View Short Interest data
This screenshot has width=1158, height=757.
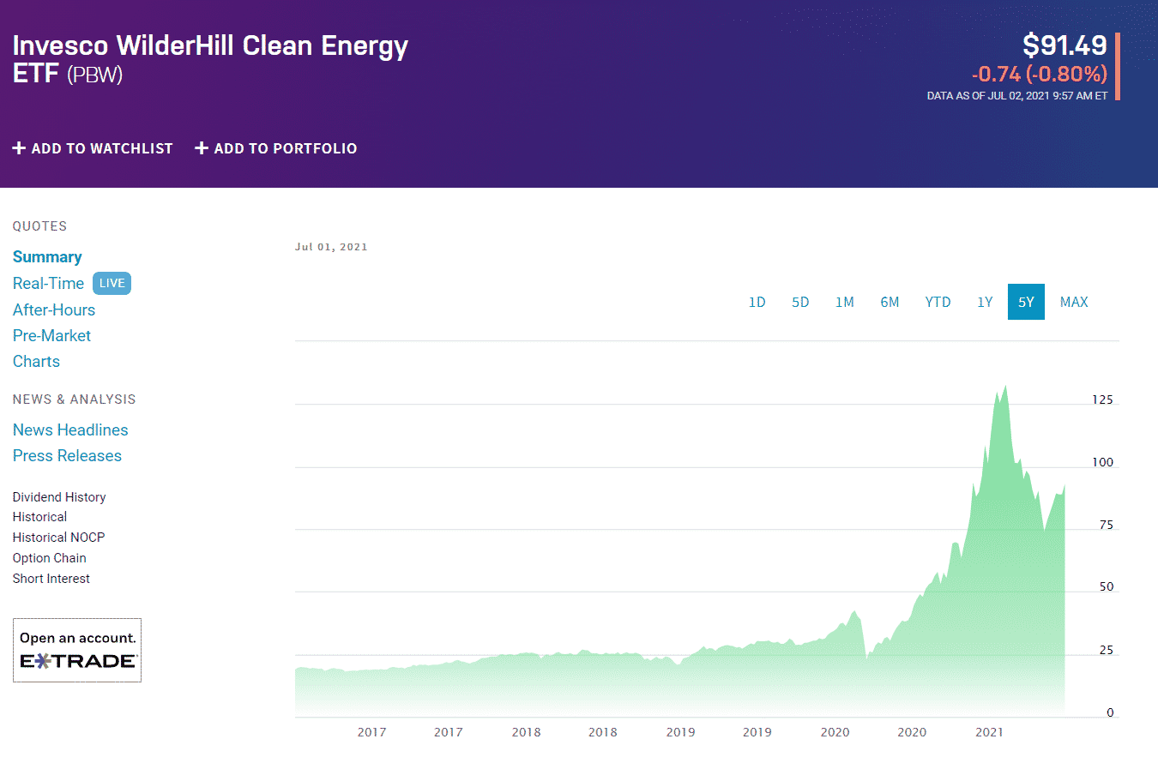[51, 579]
